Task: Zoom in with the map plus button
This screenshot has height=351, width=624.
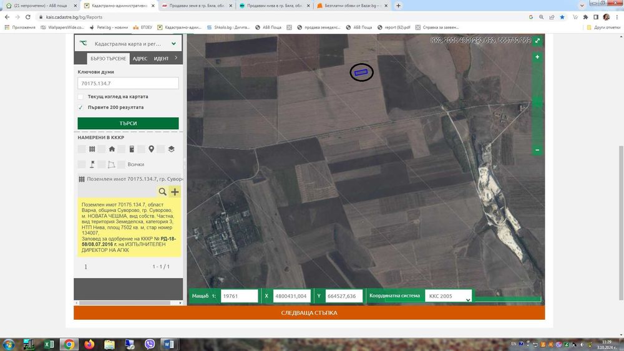Action: (x=537, y=57)
